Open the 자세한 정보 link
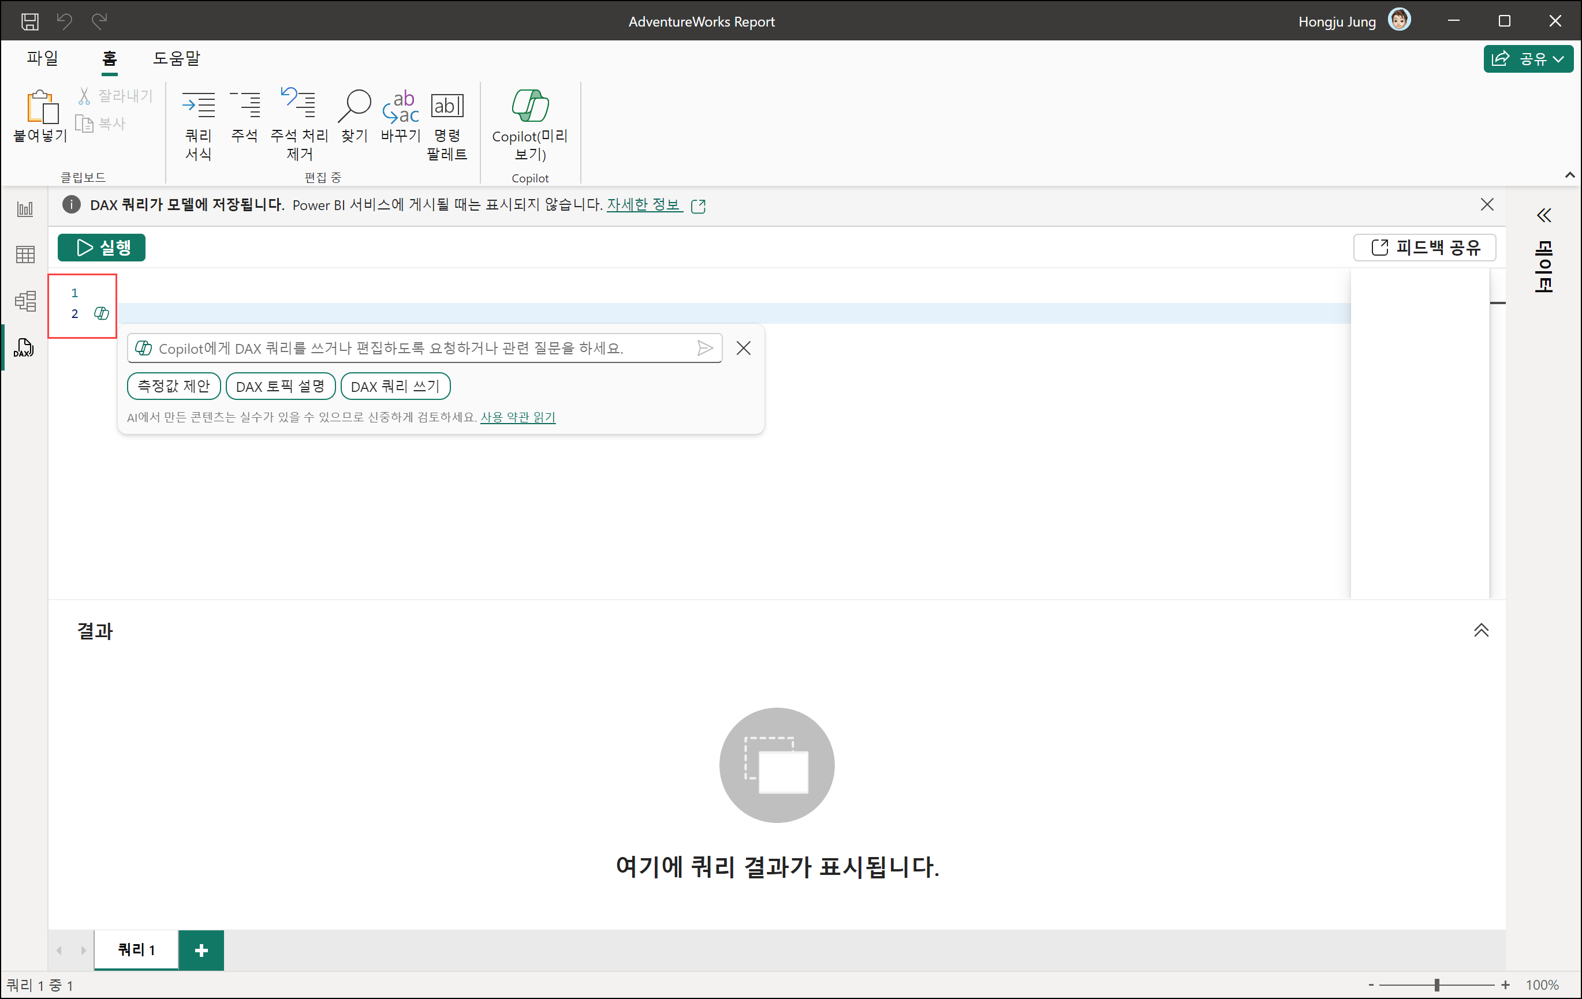The width and height of the screenshot is (1582, 999). click(643, 205)
